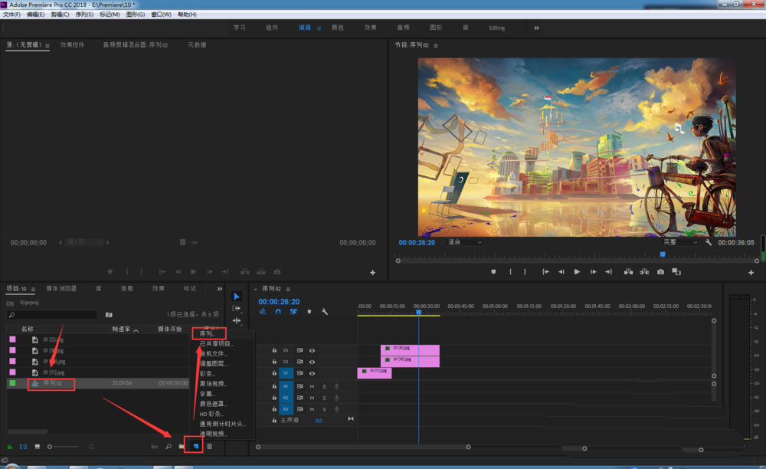Open the 项目: 10 panel menu
Image resolution: width=766 pixels, height=469 pixels.
[33, 289]
